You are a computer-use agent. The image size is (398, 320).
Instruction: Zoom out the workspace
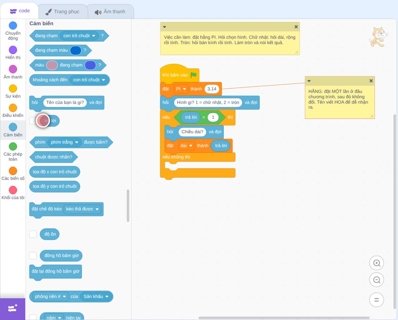(x=377, y=280)
